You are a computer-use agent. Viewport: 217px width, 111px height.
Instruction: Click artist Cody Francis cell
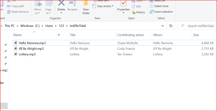coord(126,49)
